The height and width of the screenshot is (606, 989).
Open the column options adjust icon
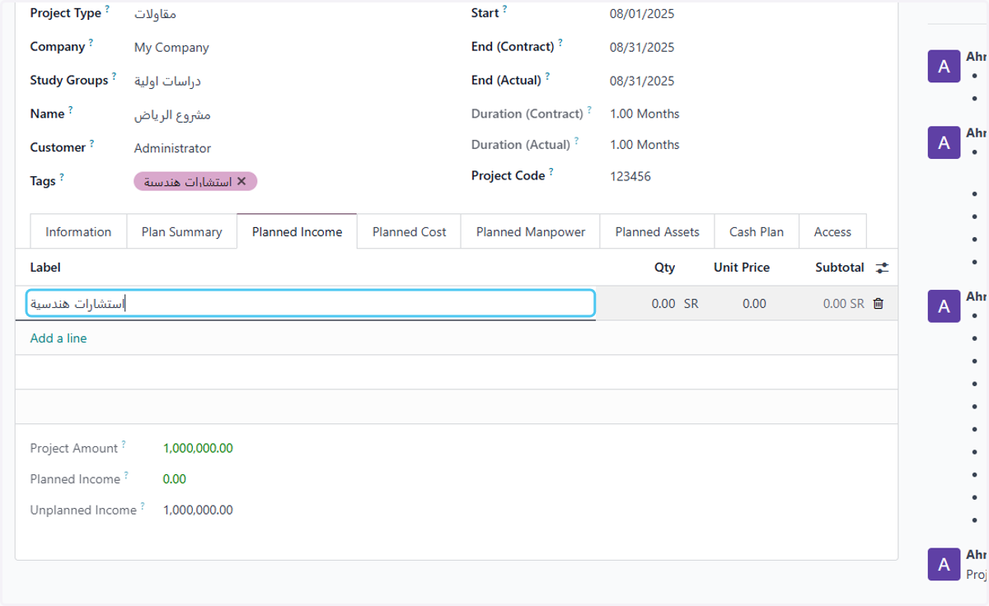pyautogui.click(x=882, y=268)
